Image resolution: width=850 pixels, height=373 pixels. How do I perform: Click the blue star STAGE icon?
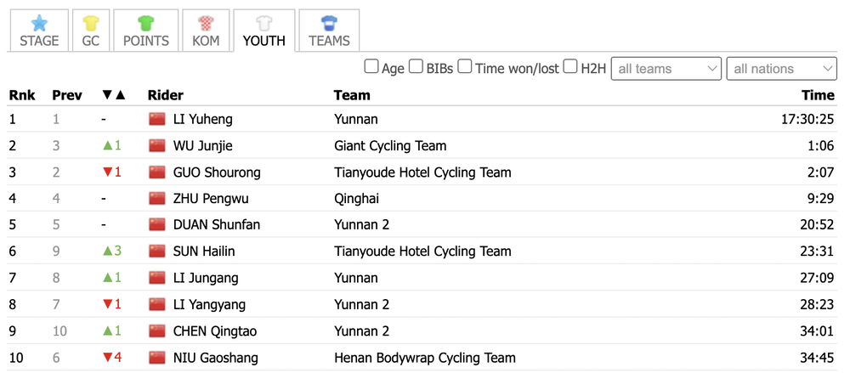tap(39, 23)
